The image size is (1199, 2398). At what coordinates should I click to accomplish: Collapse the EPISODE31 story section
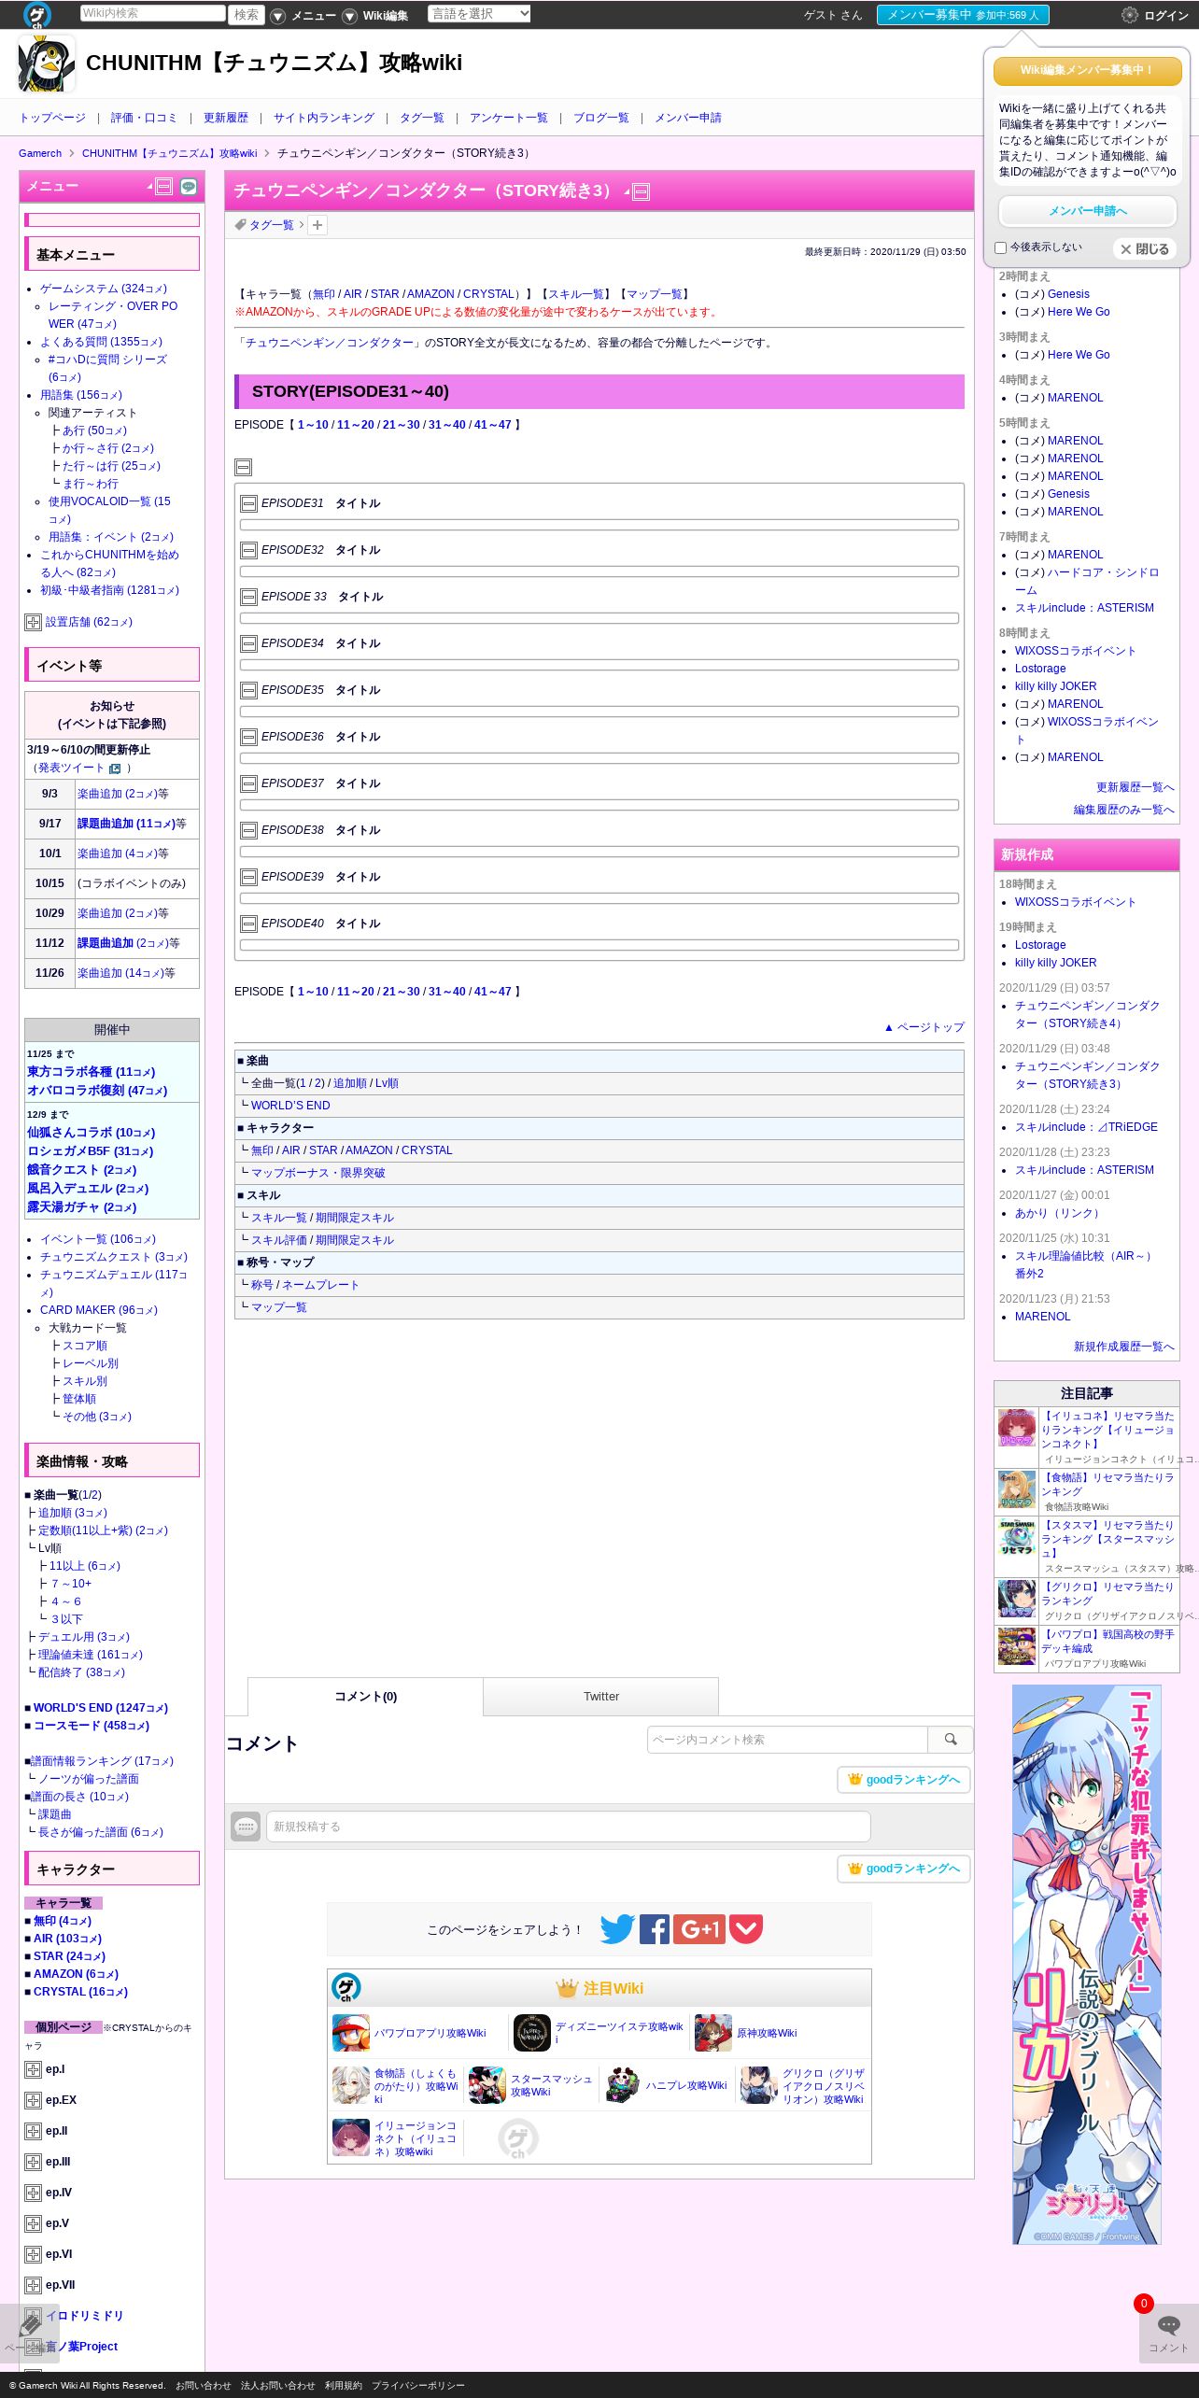click(248, 504)
